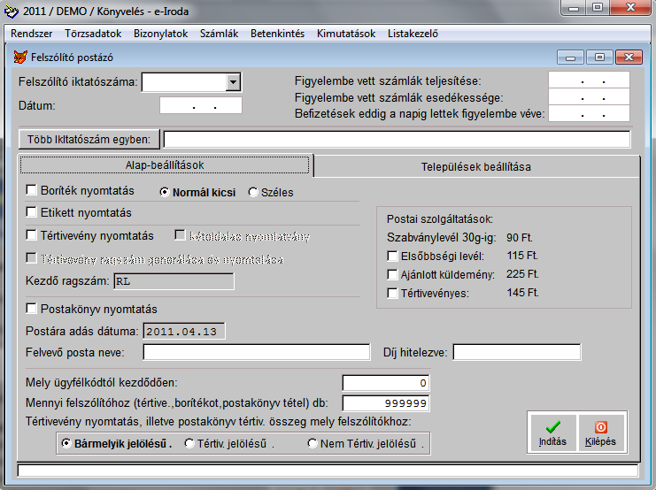Select Nem Tértiv. jelölésű radio option

click(313, 444)
